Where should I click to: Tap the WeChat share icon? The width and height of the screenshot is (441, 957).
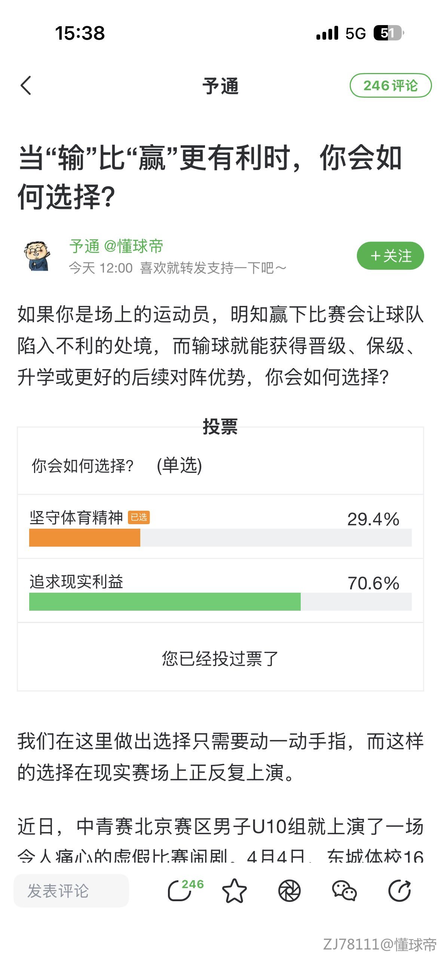point(344,891)
